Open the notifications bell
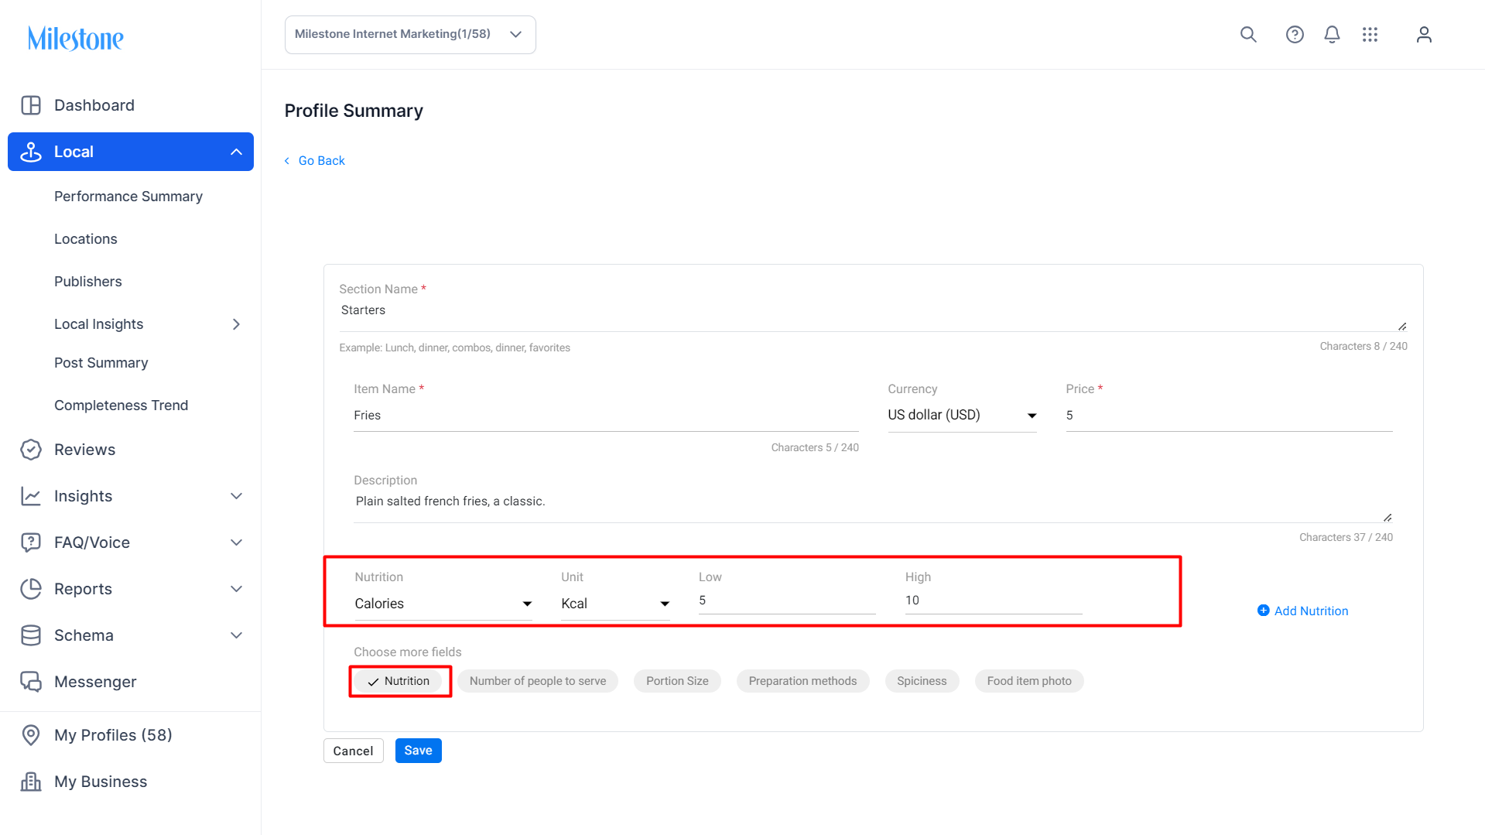Screen dimensions: 1485x835 [x=1332, y=35]
